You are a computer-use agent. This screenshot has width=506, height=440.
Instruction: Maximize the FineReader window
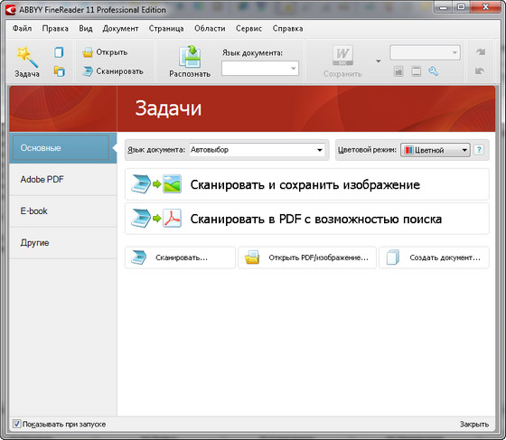point(462,7)
